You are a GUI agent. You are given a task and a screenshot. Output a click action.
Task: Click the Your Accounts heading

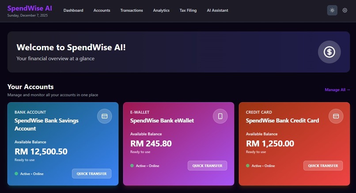tap(30, 87)
